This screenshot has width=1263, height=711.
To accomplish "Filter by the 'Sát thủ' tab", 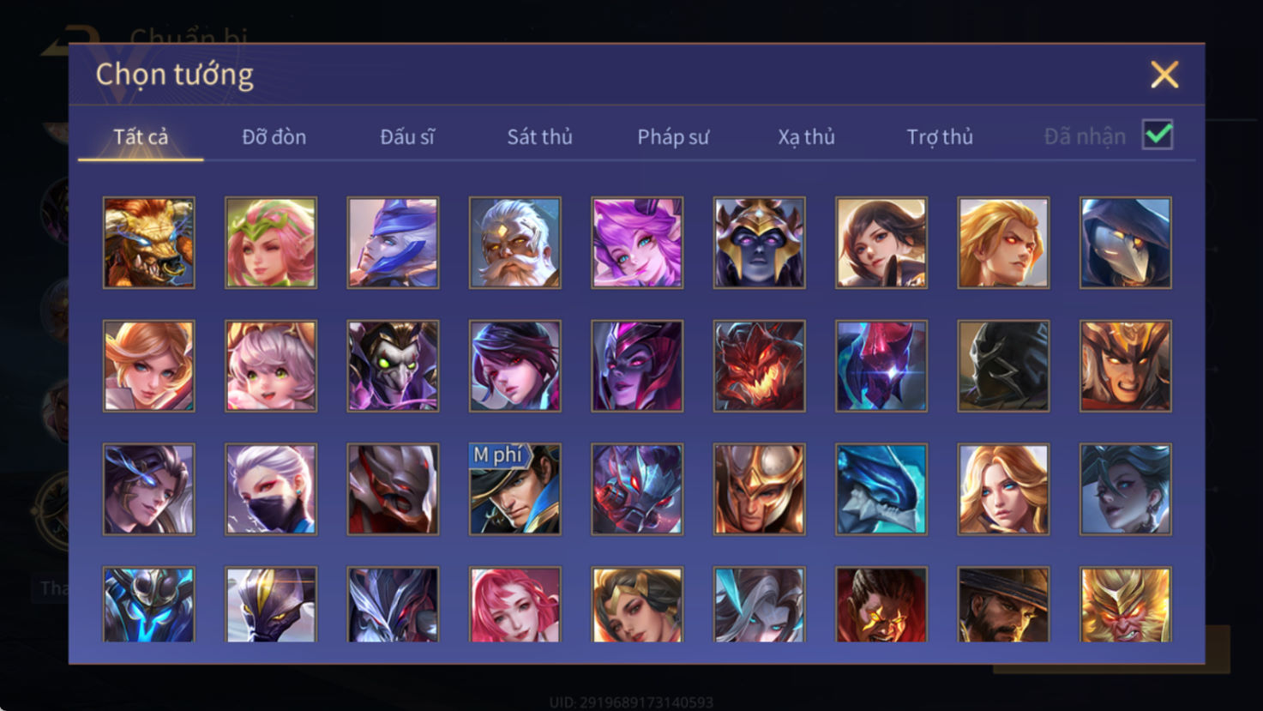I will point(539,137).
